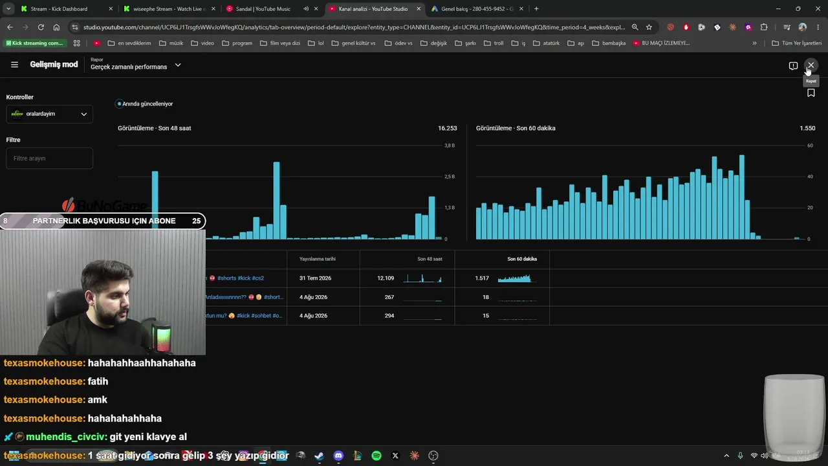
Task: Go to the browser home page
Action: (x=56, y=27)
